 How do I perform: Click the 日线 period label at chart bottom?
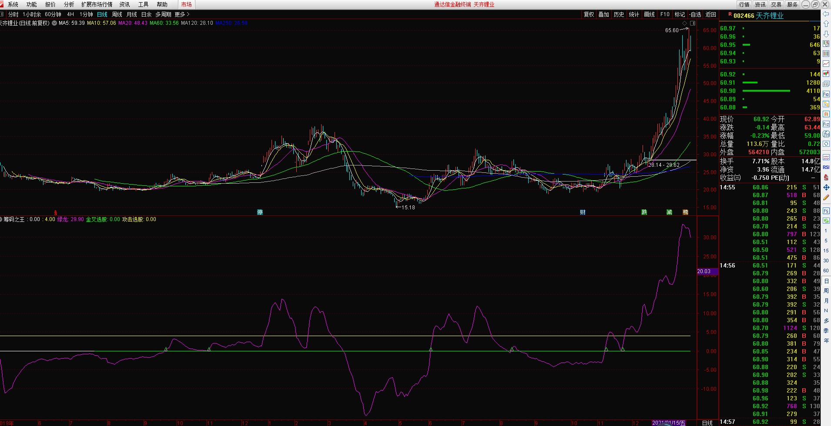point(707,423)
